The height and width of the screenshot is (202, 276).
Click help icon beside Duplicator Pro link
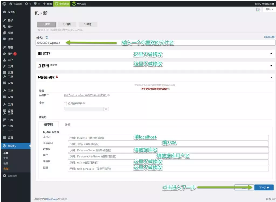click(108, 95)
